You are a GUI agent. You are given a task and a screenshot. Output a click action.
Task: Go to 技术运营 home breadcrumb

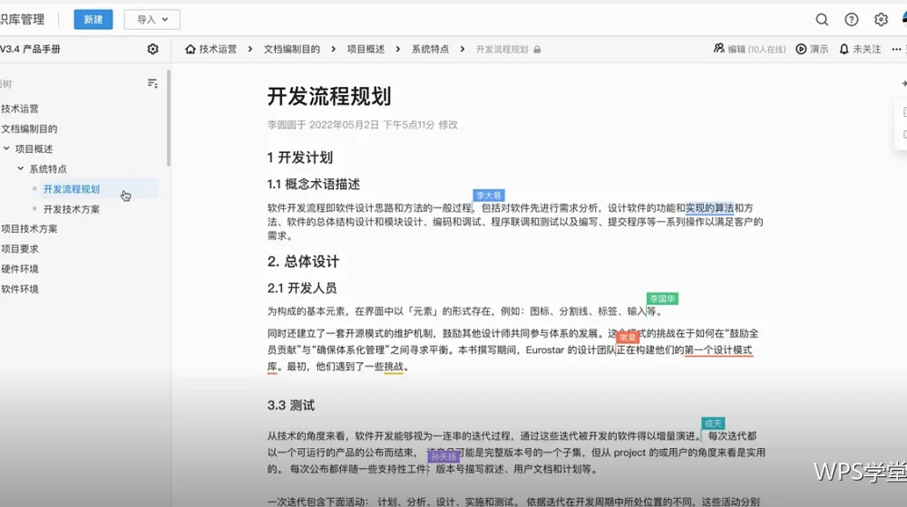pyautogui.click(x=211, y=49)
